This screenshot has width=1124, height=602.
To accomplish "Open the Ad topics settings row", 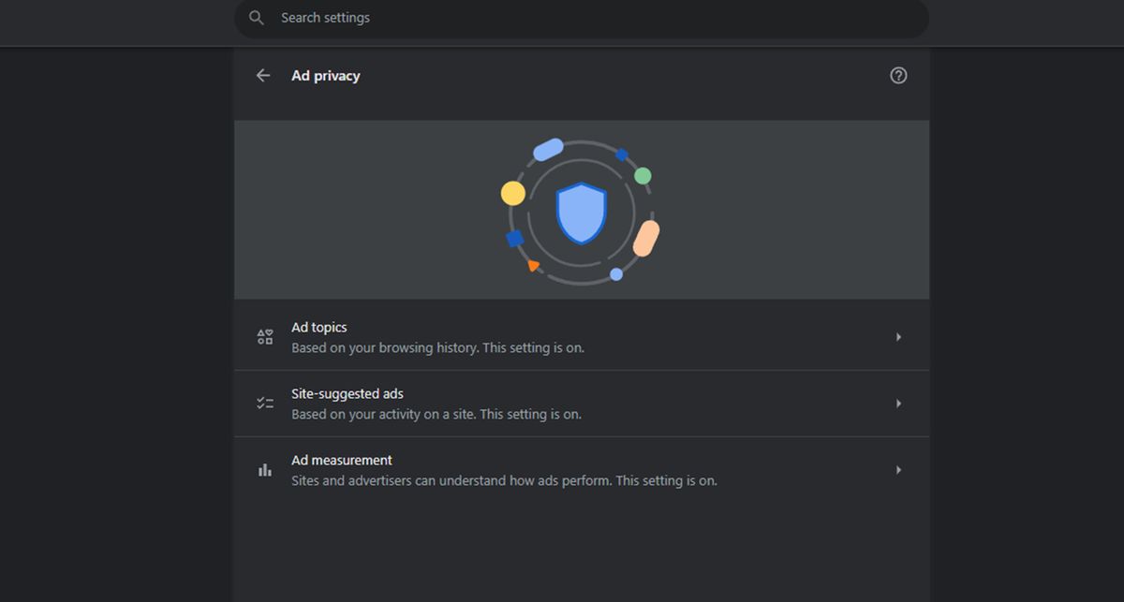I will pos(581,336).
